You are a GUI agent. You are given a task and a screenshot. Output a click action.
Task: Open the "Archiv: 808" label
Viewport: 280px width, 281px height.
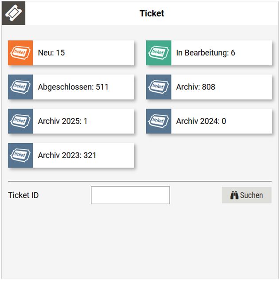point(195,87)
